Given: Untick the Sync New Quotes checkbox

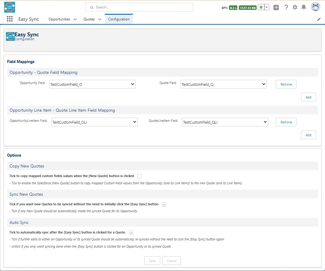Looking at the screenshot, I should (x=164, y=204).
